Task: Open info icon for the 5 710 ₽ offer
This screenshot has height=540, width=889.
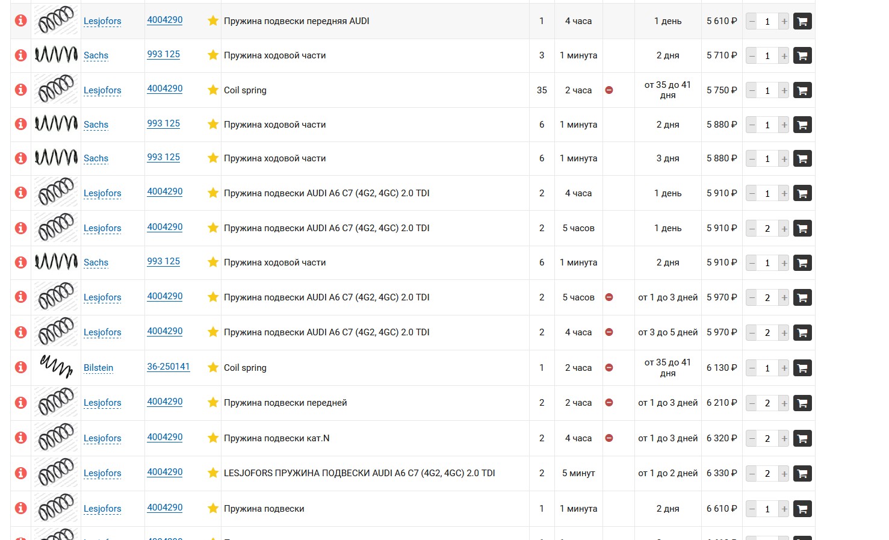Action: [x=20, y=55]
